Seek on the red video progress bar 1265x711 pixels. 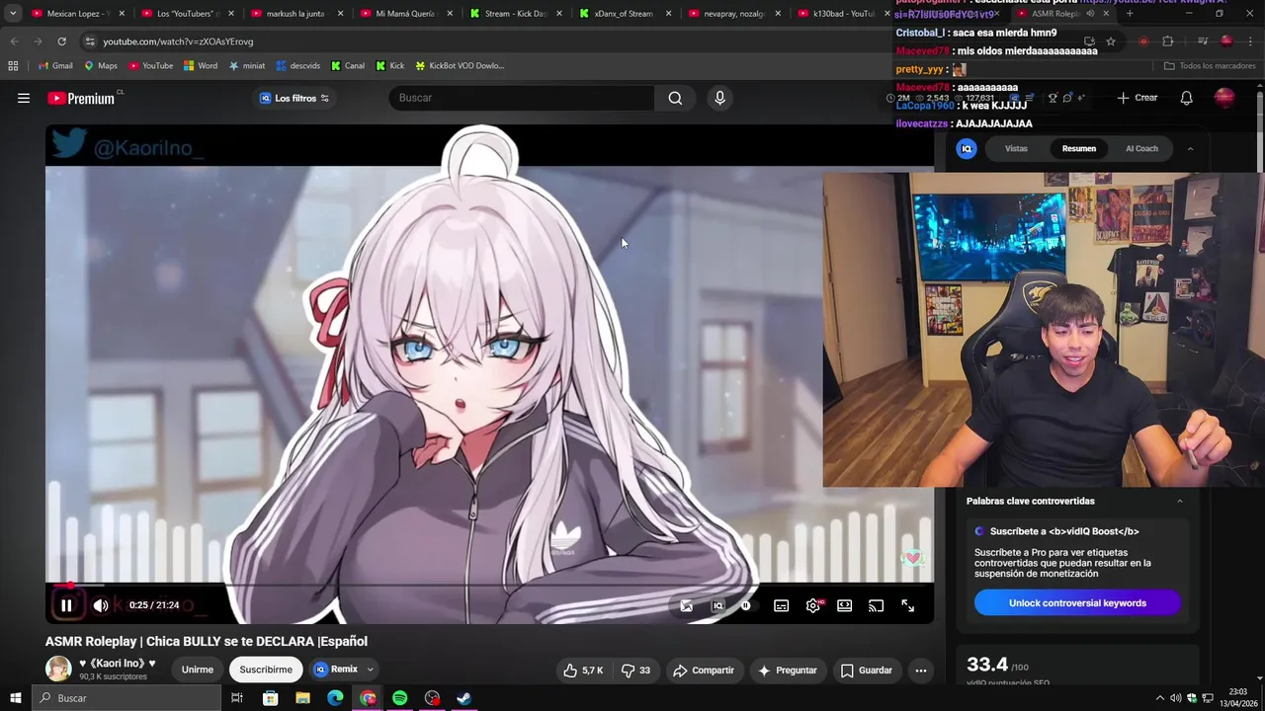pos(489,586)
